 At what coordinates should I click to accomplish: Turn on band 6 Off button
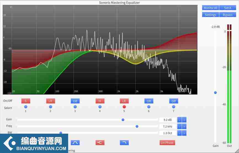pos(149,101)
